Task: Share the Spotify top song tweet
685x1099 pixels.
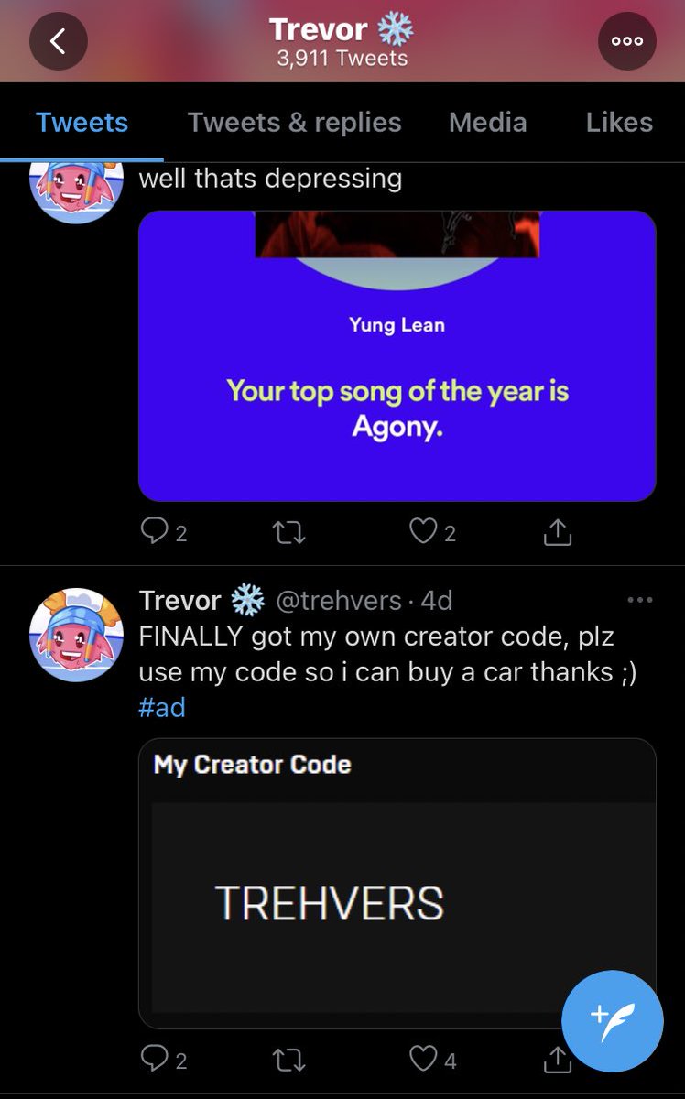Action: pyautogui.click(x=558, y=532)
